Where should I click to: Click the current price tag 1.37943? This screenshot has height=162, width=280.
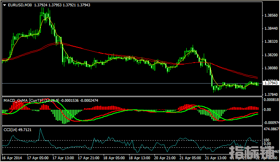pyautogui.click(x=271, y=83)
